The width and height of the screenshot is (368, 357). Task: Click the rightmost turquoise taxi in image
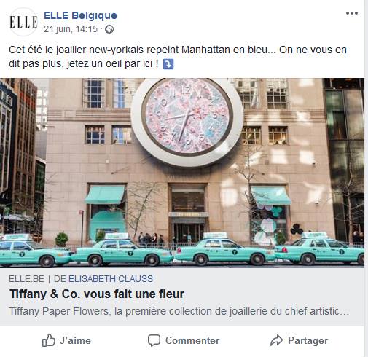[x=320, y=248]
